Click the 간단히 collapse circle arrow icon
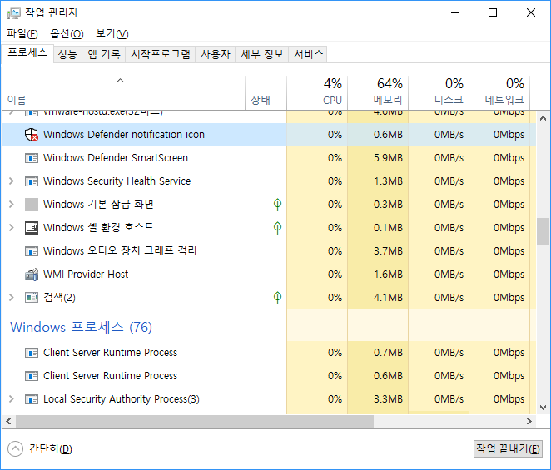 click(x=15, y=448)
